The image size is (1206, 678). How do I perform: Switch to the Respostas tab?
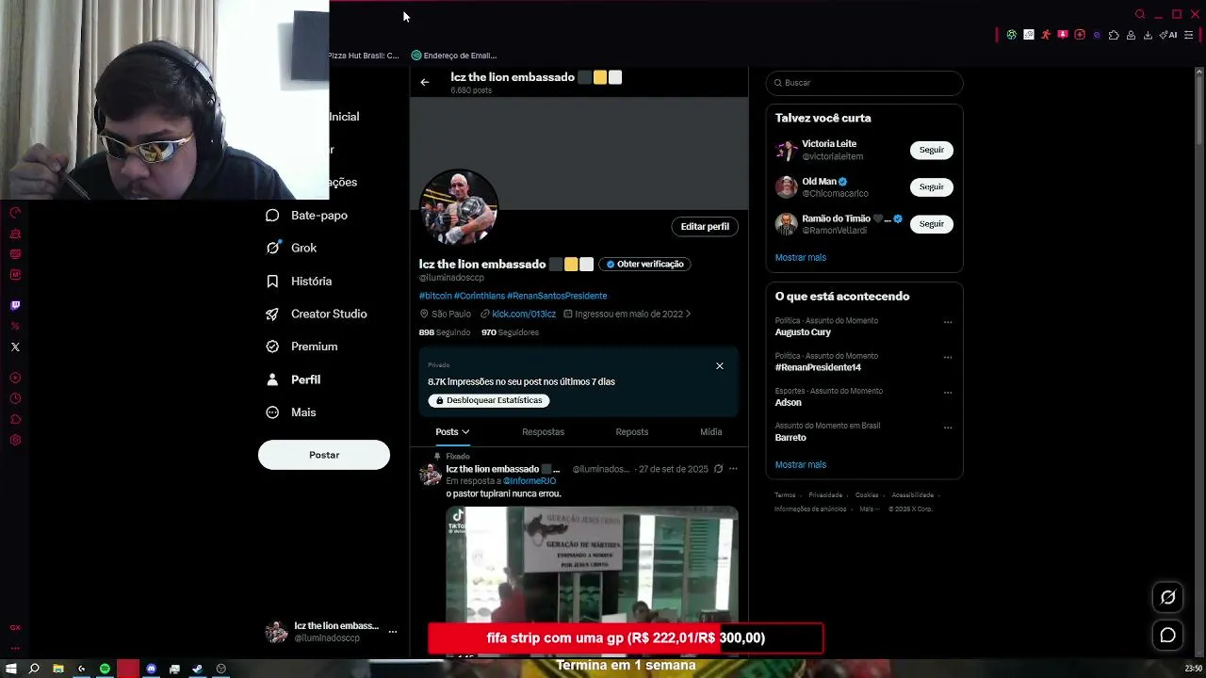tap(543, 432)
